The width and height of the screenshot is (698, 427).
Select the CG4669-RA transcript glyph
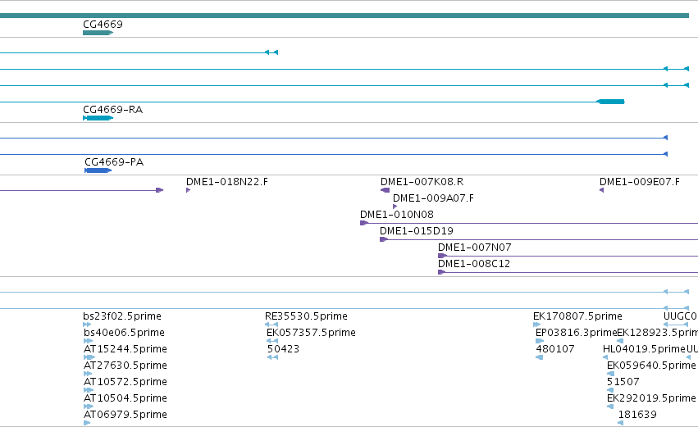point(98,118)
